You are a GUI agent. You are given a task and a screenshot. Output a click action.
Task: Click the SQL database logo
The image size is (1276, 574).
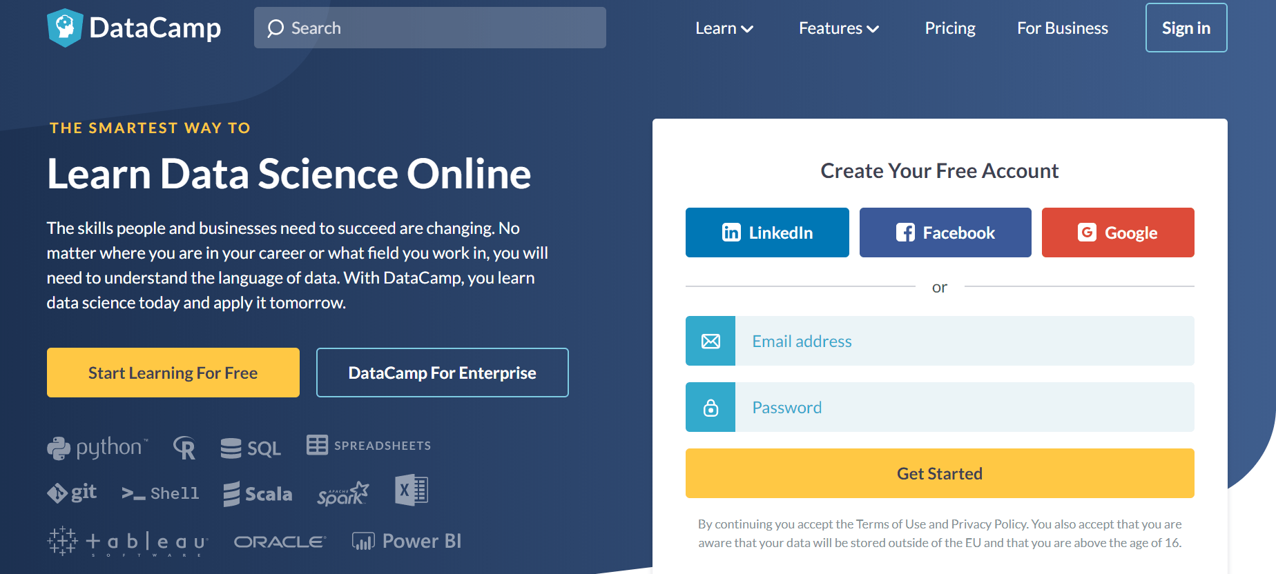click(251, 448)
